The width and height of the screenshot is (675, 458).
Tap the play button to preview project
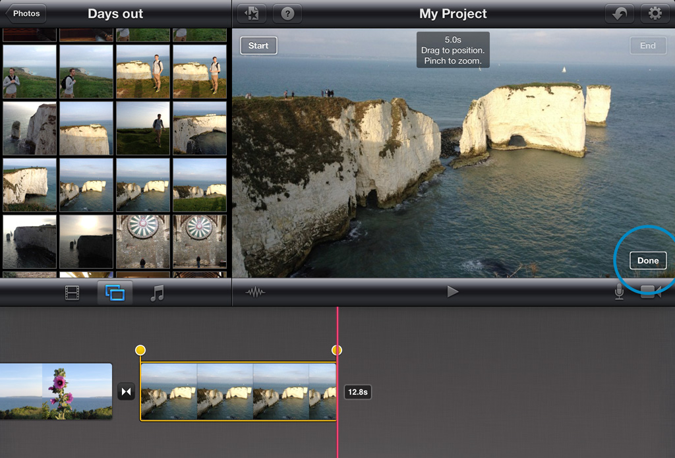453,291
